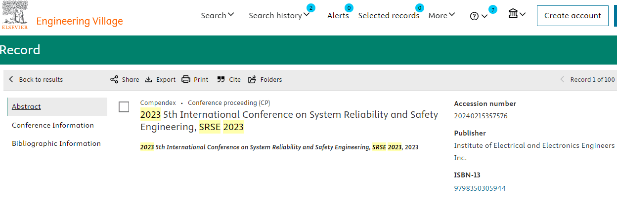Click the Search history badge showing 2
617x205 pixels.
click(310, 8)
